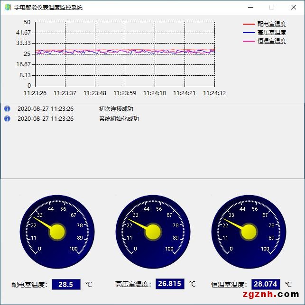Click the 高压室温度 value field showing 26.815

(169, 284)
